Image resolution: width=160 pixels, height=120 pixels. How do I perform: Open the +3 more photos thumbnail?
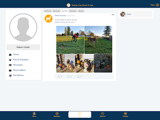coord(103,63)
